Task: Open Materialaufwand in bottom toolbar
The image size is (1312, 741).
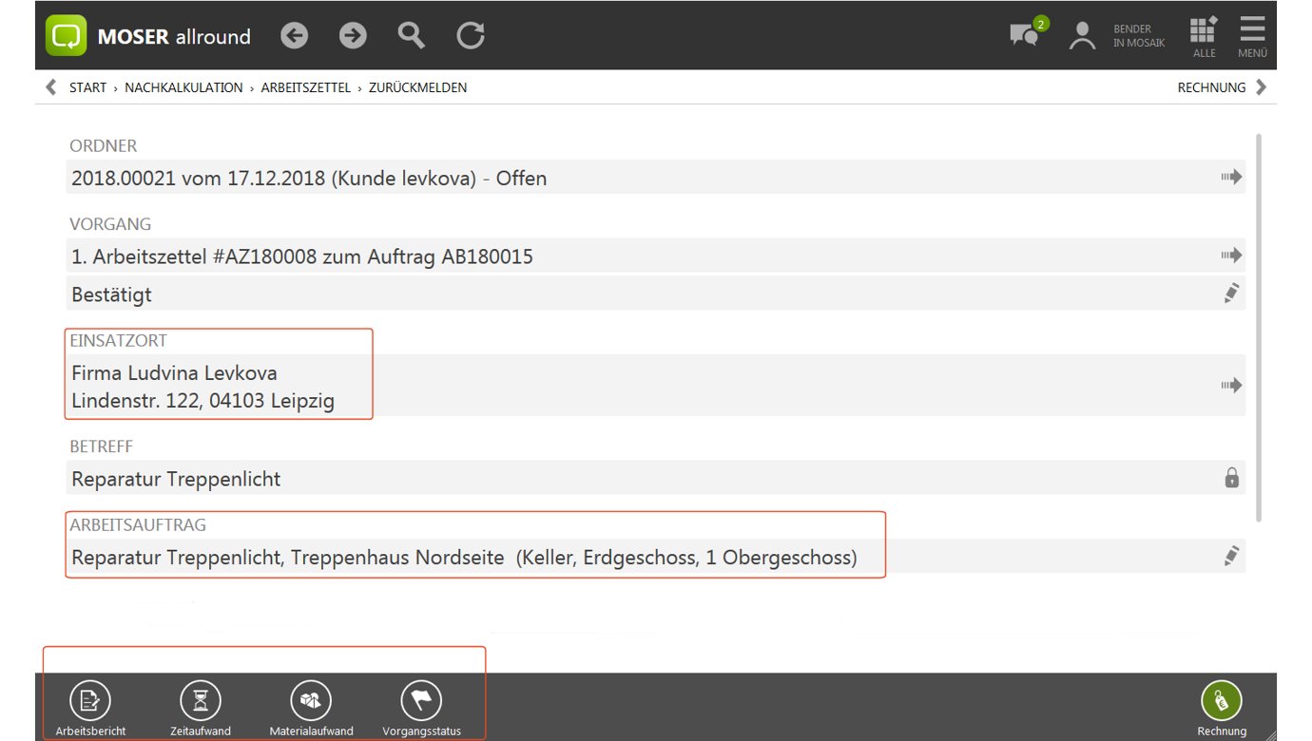Action: (x=311, y=702)
